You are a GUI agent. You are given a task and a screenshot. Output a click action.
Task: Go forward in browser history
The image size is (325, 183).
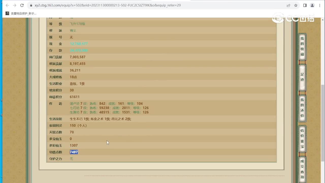tap(14, 5)
